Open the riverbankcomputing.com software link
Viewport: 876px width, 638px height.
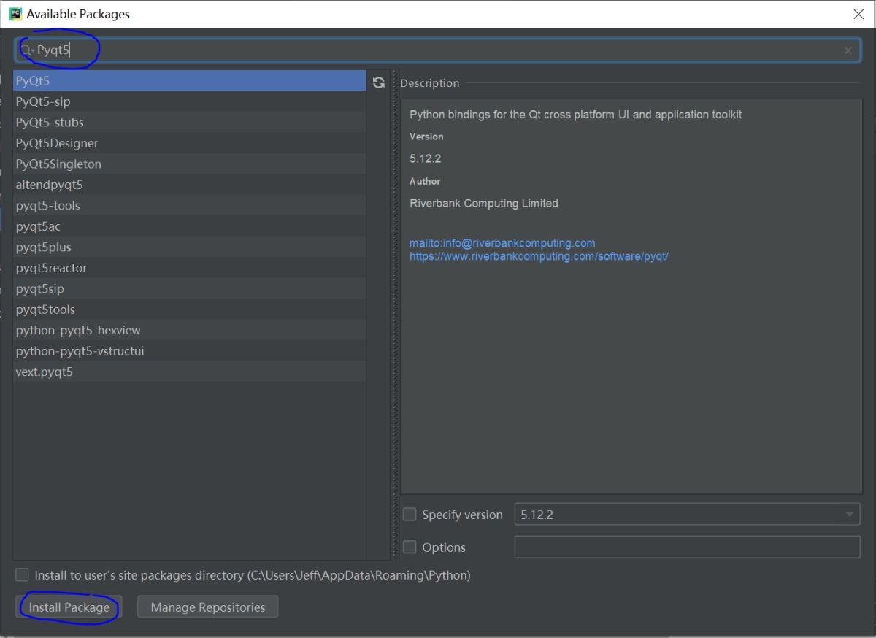[x=539, y=257]
